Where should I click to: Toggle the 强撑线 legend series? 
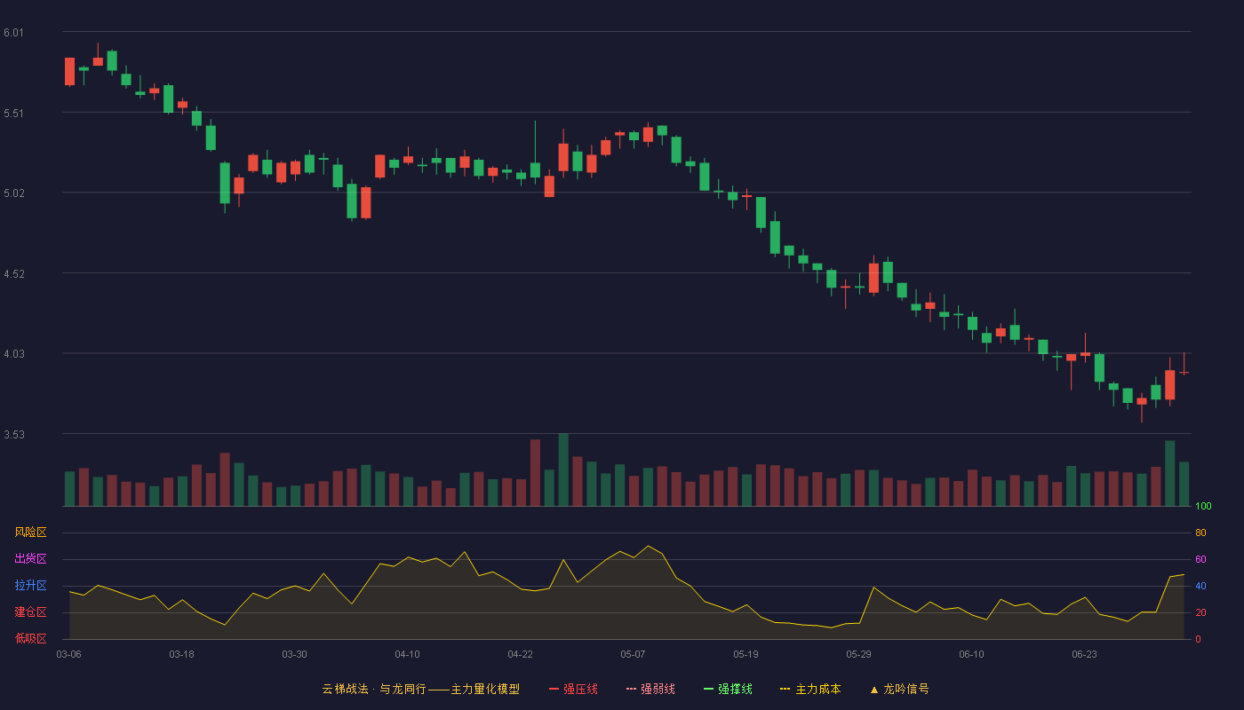point(728,689)
